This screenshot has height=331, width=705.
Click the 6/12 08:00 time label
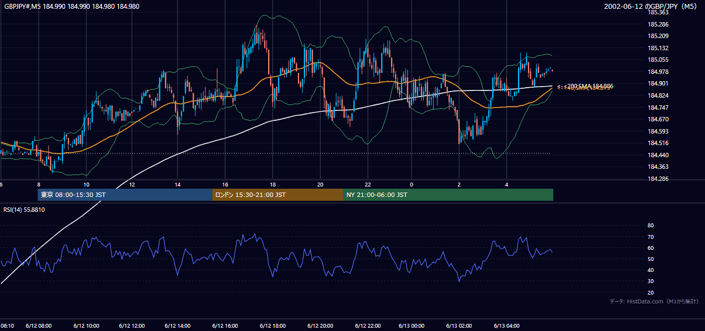[x=38, y=325]
